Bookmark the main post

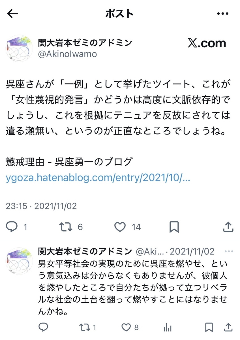174,227
